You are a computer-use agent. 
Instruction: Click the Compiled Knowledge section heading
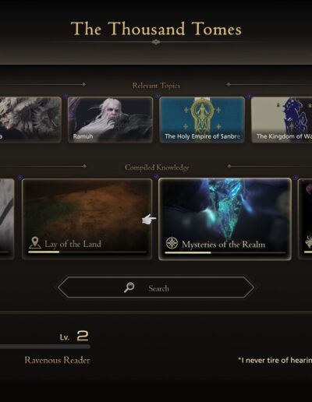click(x=157, y=167)
